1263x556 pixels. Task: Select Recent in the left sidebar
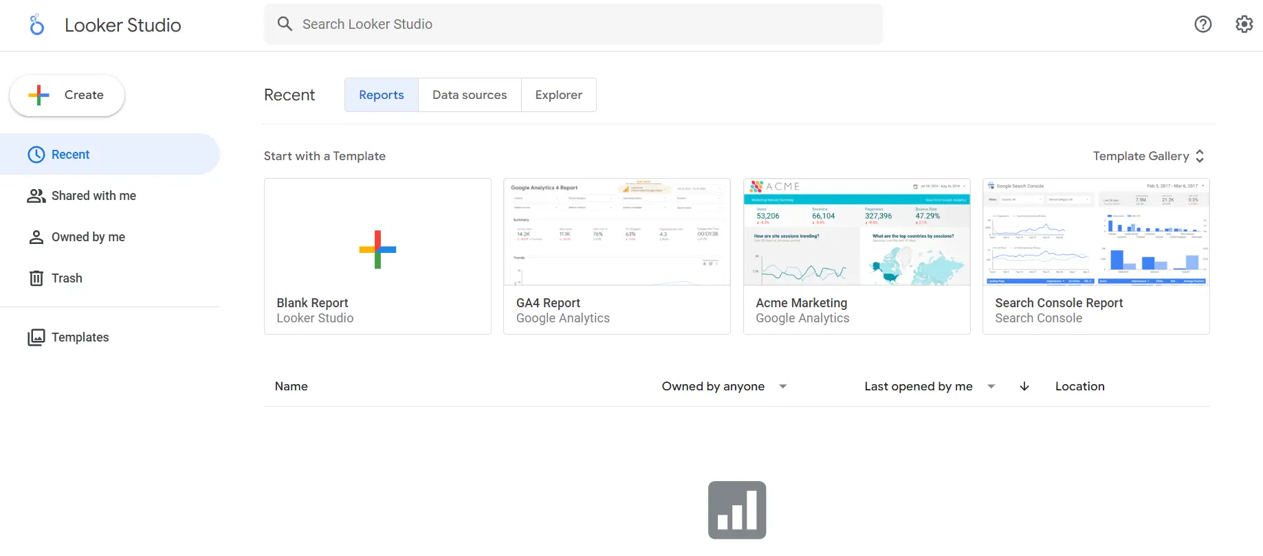tap(70, 155)
